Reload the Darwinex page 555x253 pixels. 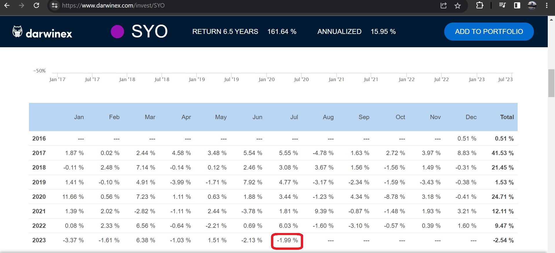click(x=36, y=6)
